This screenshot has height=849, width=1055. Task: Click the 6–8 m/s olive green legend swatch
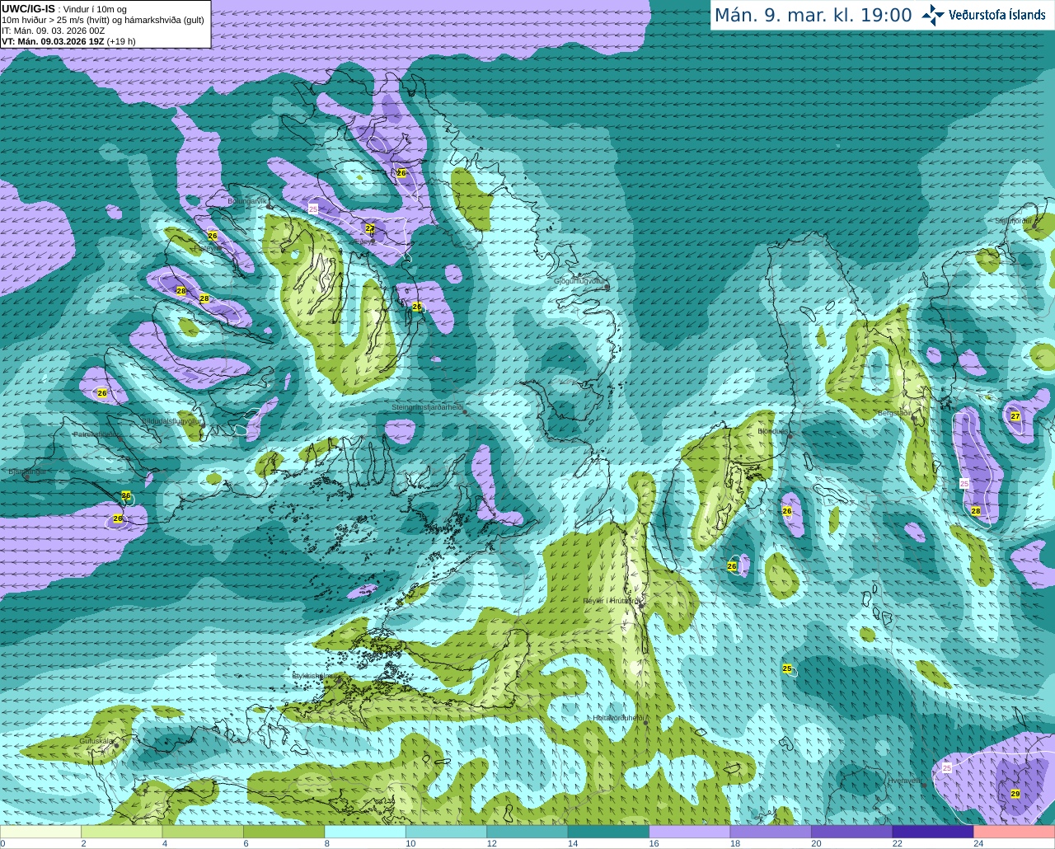[284, 832]
